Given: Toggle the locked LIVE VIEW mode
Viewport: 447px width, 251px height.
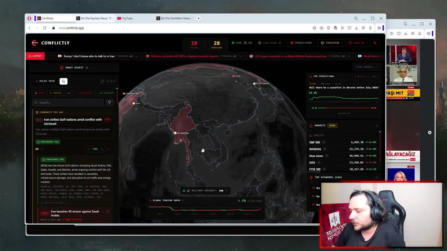Looking at the screenshot, I should [270, 43].
